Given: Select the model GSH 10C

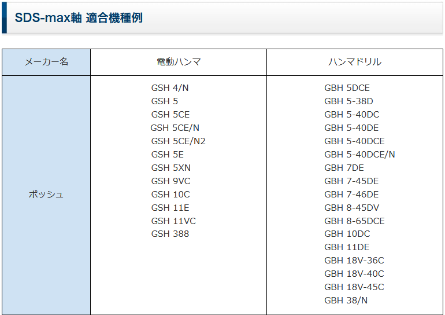Looking at the screenshot, I should pyautogui.click(x=170, y=195).
